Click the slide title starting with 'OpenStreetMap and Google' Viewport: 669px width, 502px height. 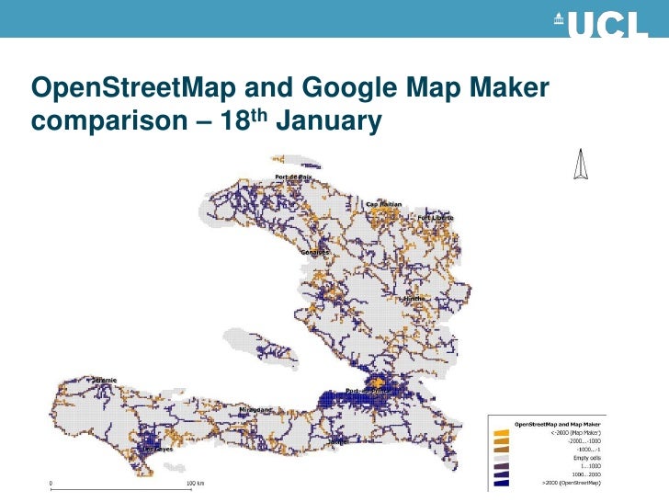(289, 104)
